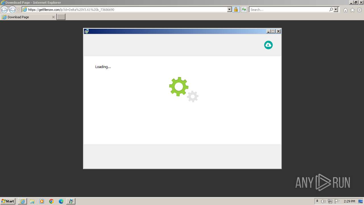Click the installer window title bar icon
Viewport: 364px width, 205px height.
click(x=86, y=31)
